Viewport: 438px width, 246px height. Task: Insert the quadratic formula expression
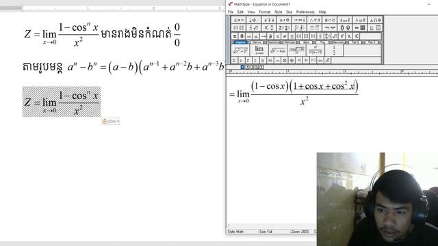(x=296, y=50)
